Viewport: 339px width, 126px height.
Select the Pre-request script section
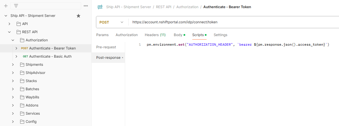coord(106,47)
